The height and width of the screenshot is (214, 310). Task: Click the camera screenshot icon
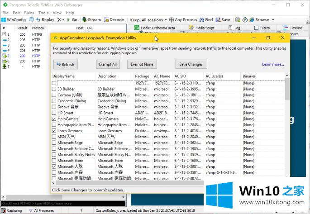(x=238, y=20)
